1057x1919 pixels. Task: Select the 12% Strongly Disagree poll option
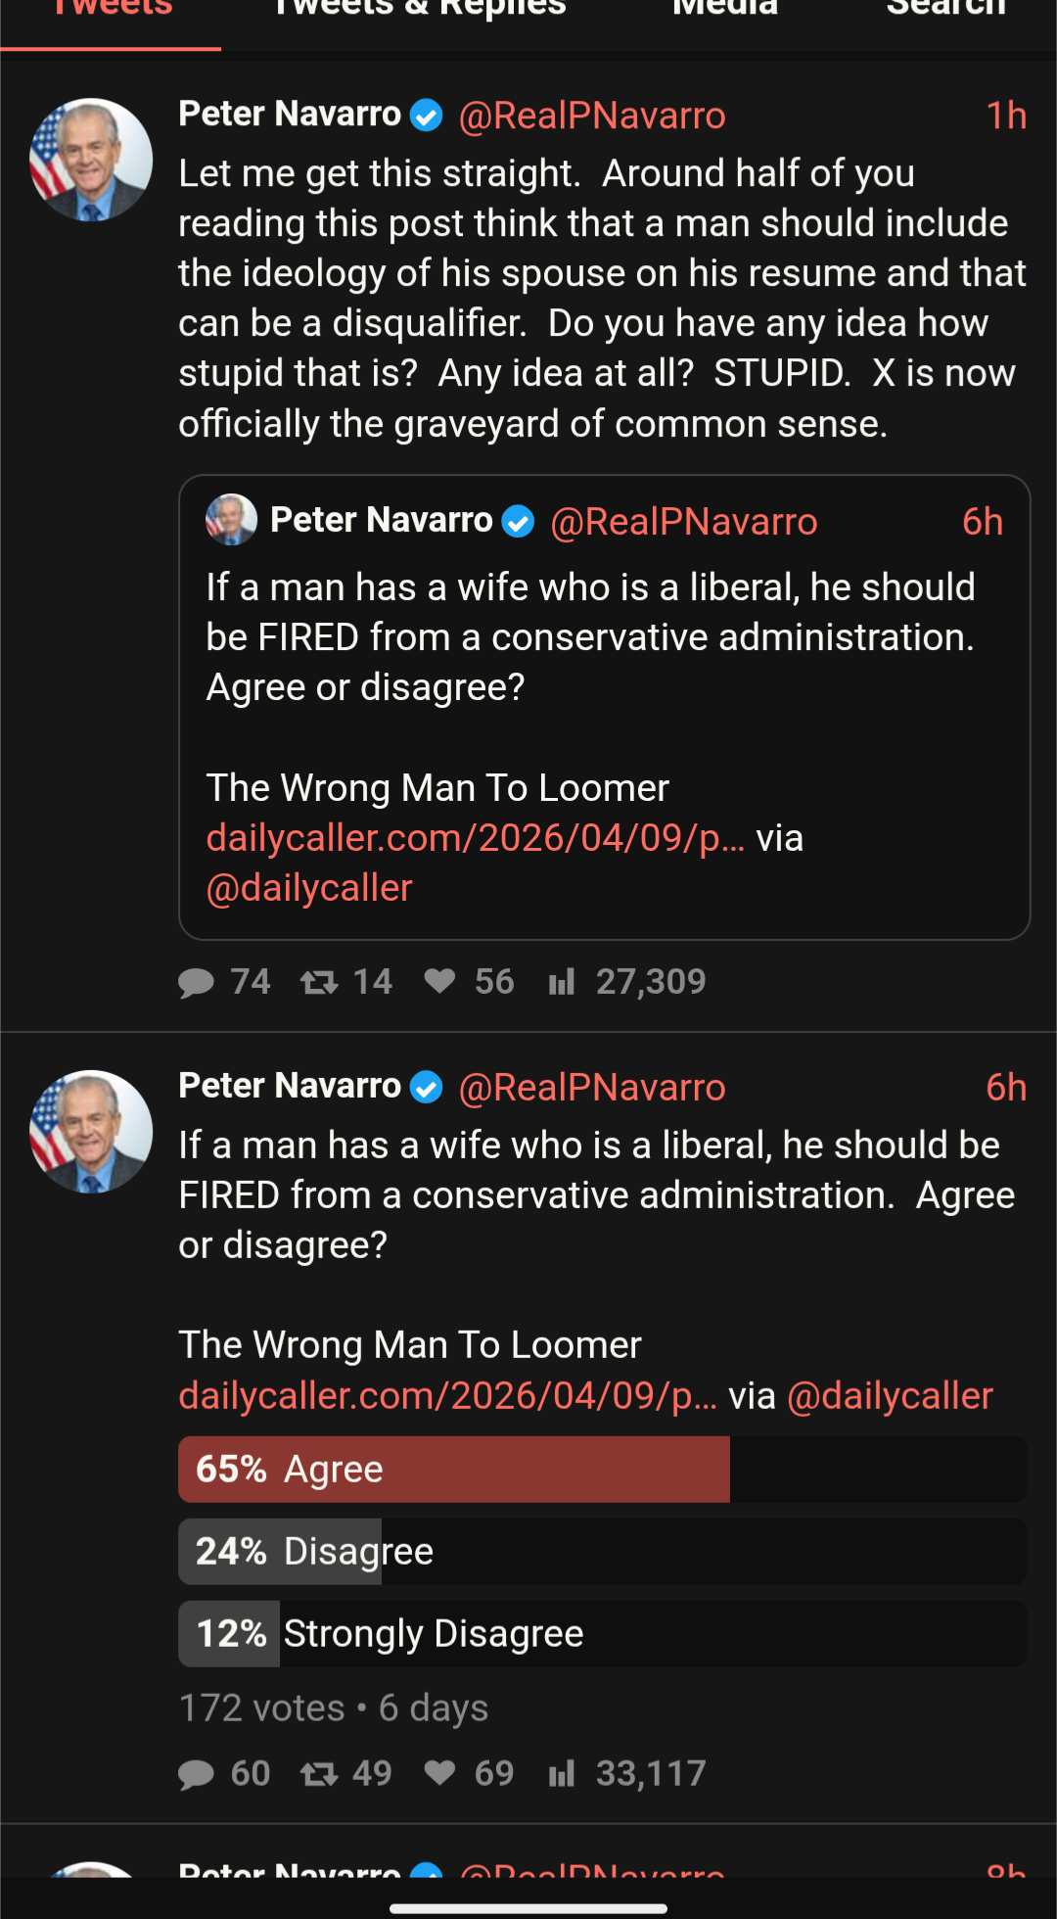602,1634
